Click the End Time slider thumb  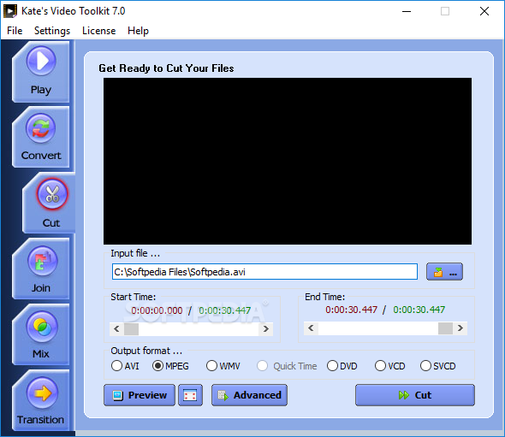click(x=445, y=328)
